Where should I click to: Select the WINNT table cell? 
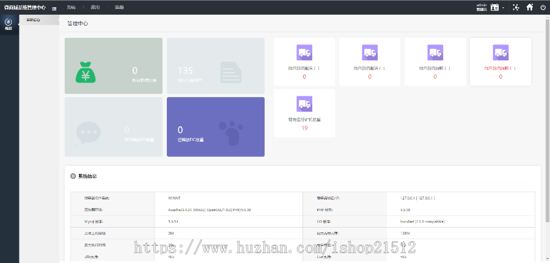pyautogui.click(x=229, y=198)
